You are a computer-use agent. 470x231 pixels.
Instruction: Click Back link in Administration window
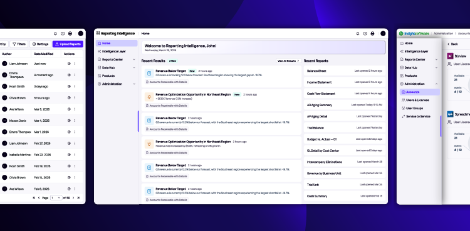click(x=452, y=44)
